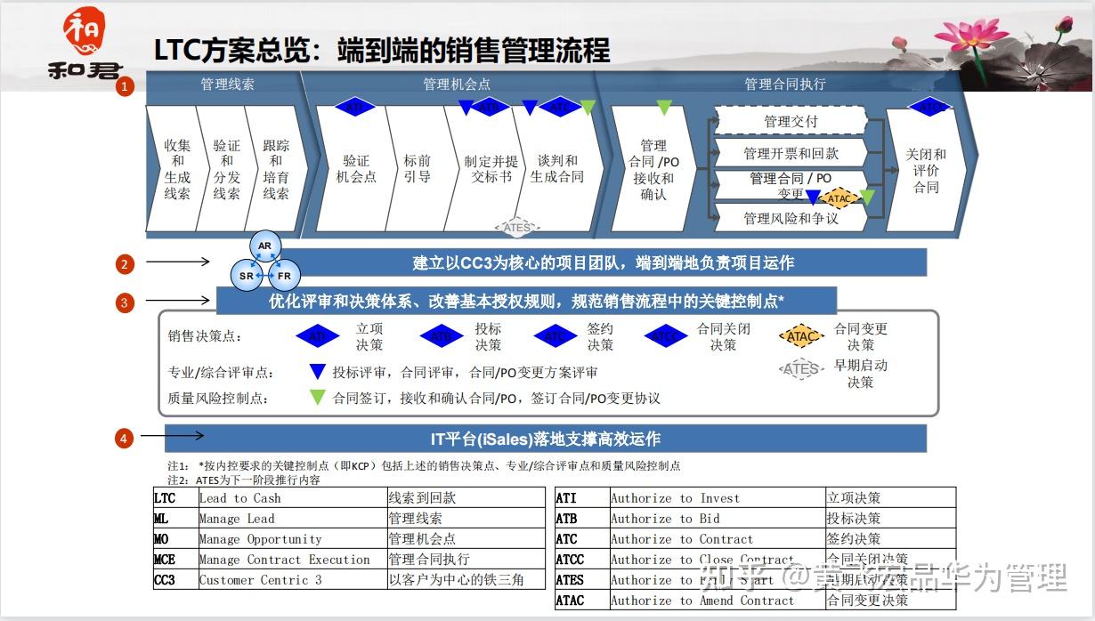
Task: Select the red numbered circle 4
Action: pos(122,437)
